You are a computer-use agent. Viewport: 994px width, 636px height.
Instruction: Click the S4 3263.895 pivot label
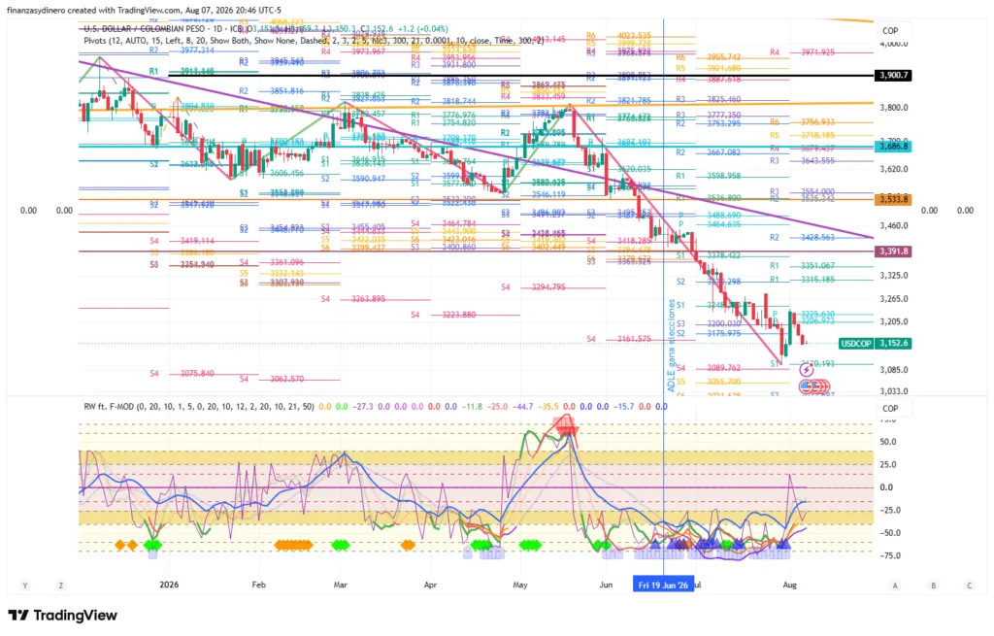coord(353,299)
